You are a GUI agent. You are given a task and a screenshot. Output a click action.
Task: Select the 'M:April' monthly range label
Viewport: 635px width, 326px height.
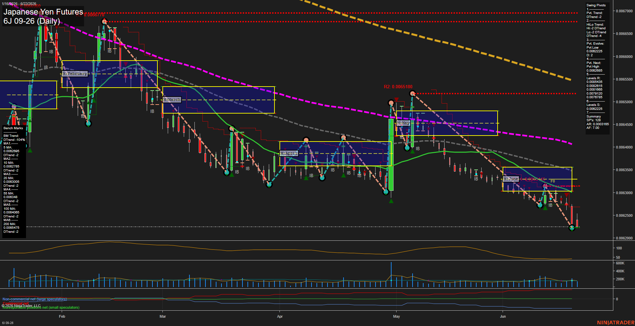289,153
